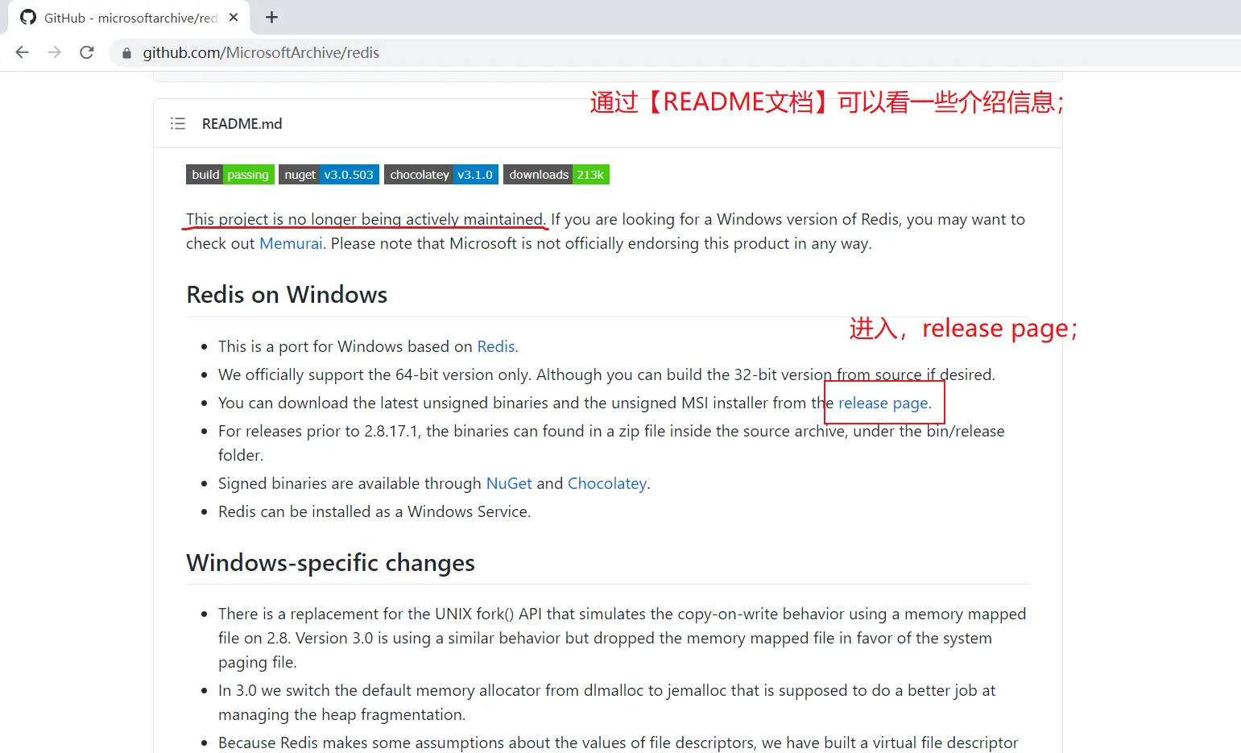Open a new browser tab with plus icon
Image resolution: width=1241 pixels, height=753 pixels.
click(x=272, y=18)
